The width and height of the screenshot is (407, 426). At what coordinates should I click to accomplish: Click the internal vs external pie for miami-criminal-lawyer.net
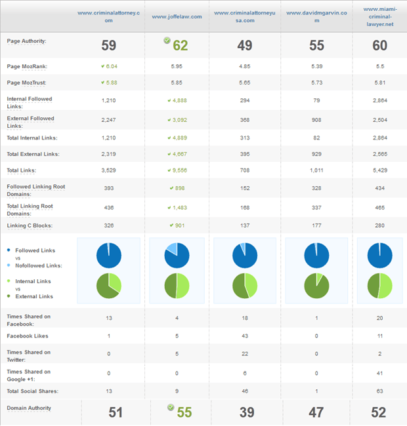380,286
